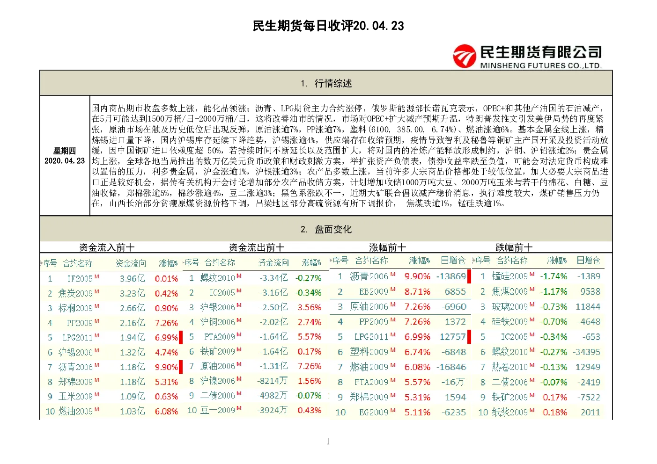Screen dimensions: 657x464
Task: Click the -34395 position change for 螺纹2010
Action: click(586, 352)
